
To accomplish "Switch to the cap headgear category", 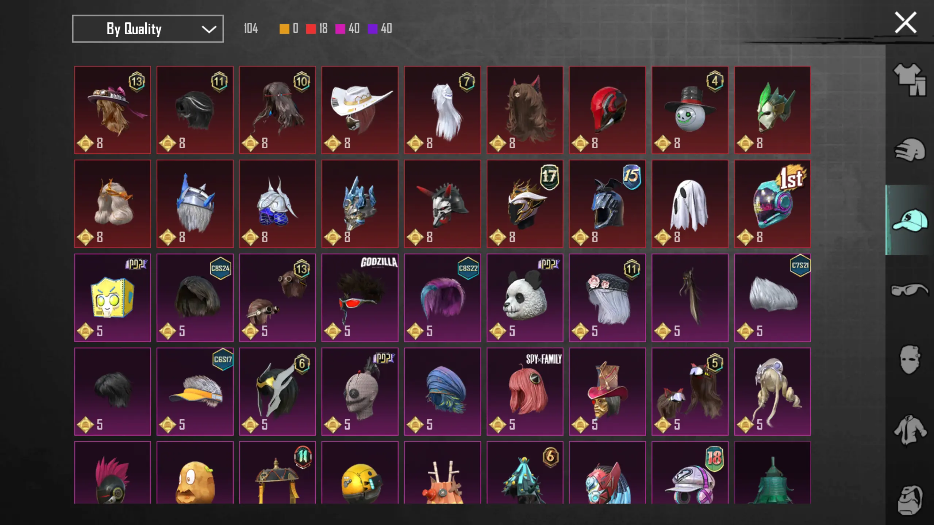I will pos(910,220).
